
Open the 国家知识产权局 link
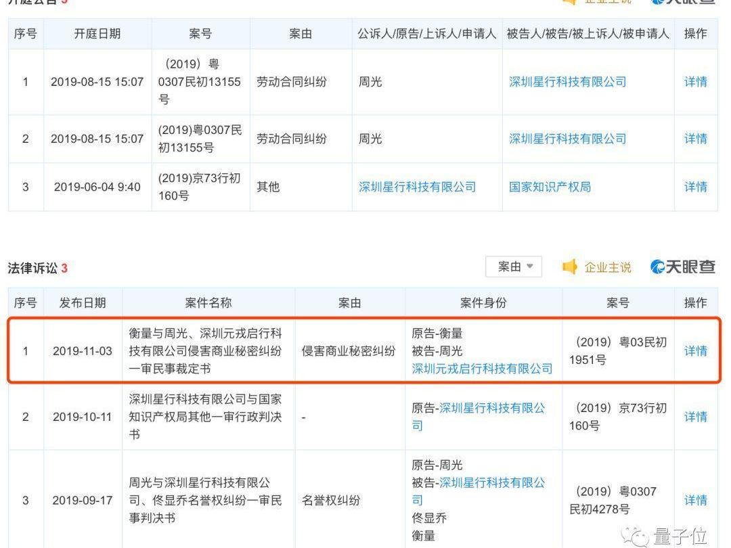tap(550, 187)
